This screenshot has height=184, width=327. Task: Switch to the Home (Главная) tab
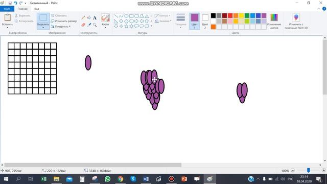[22, 9]
